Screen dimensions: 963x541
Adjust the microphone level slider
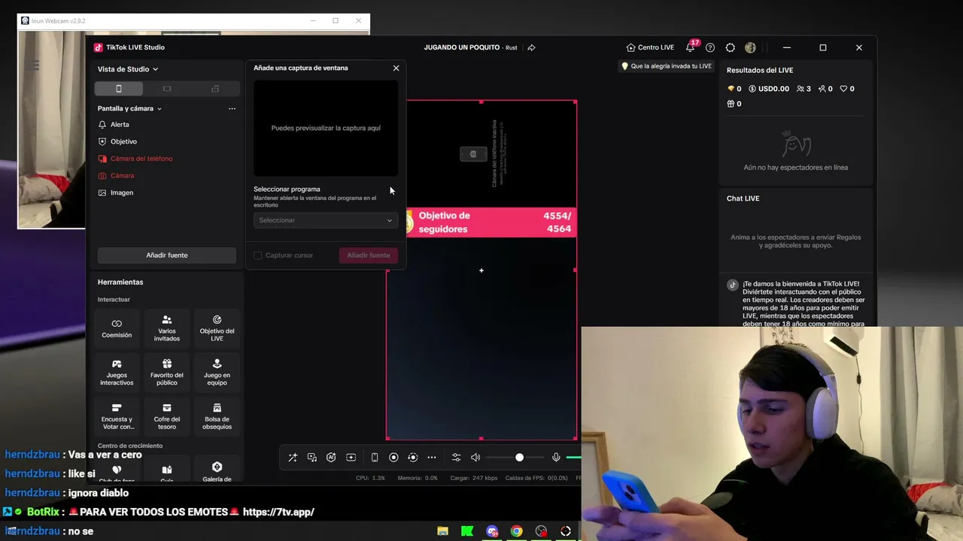click(573, 458)
